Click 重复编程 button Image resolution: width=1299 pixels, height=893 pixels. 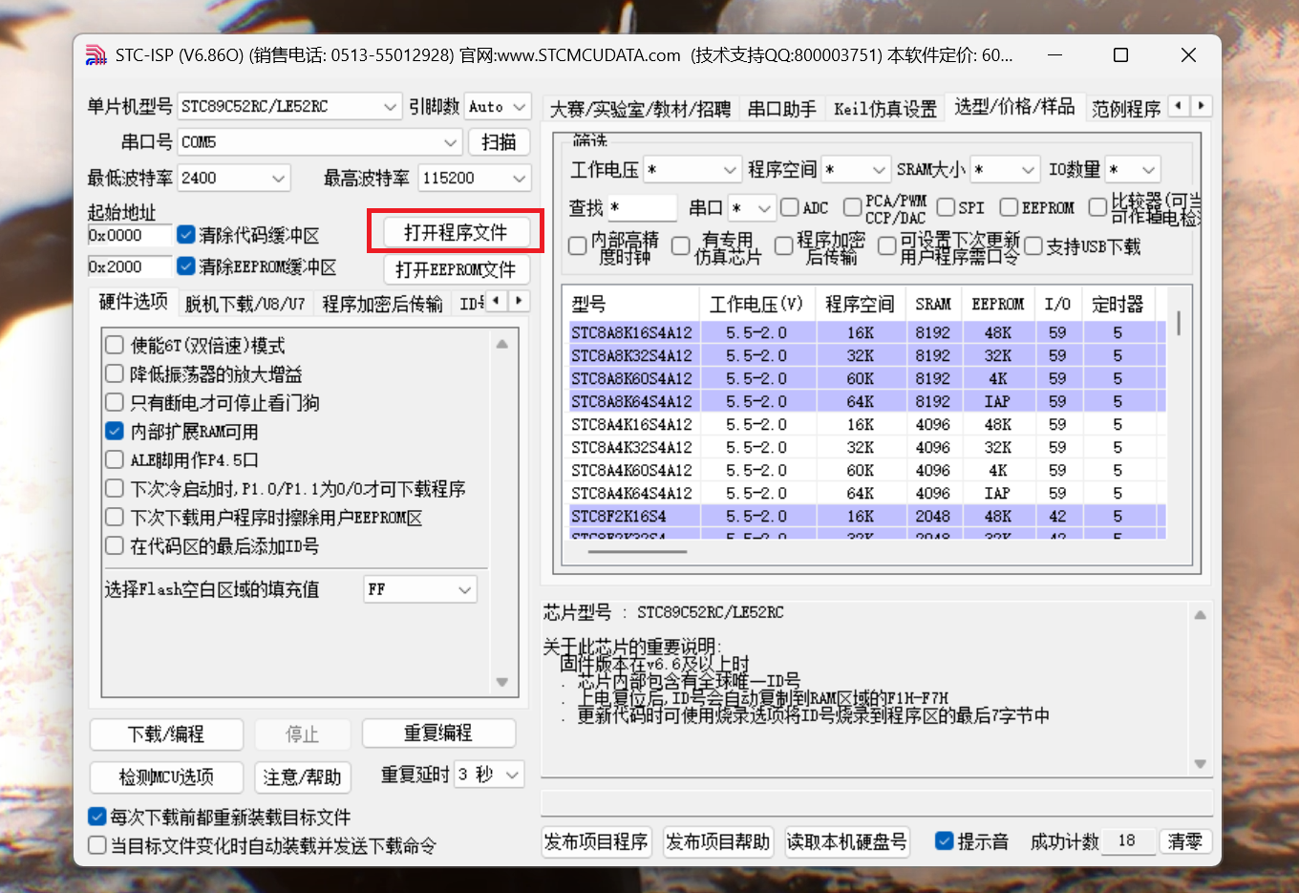click(438, 733)
